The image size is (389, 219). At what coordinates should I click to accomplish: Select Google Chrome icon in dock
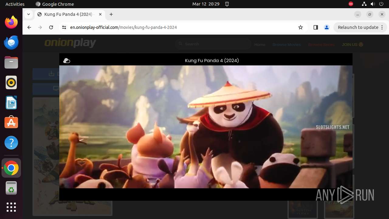point(11,168)
